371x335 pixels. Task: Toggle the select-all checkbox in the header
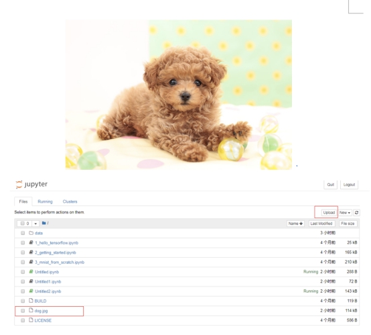click(23, 224)
